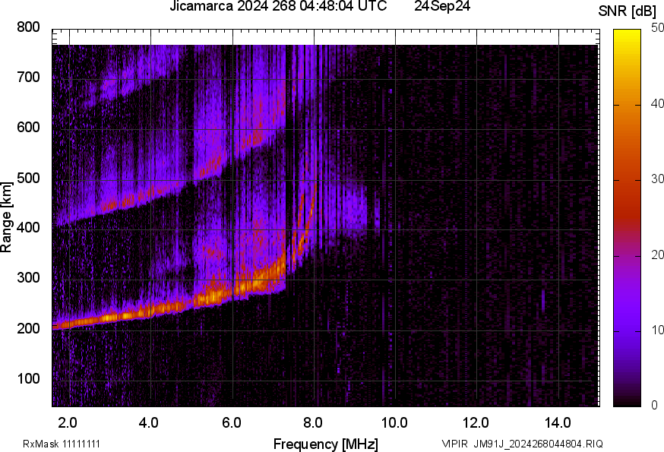Click the frequency tick label '8.0'
The width and height of the screenshot is (664, 452).
coord(313,423)
